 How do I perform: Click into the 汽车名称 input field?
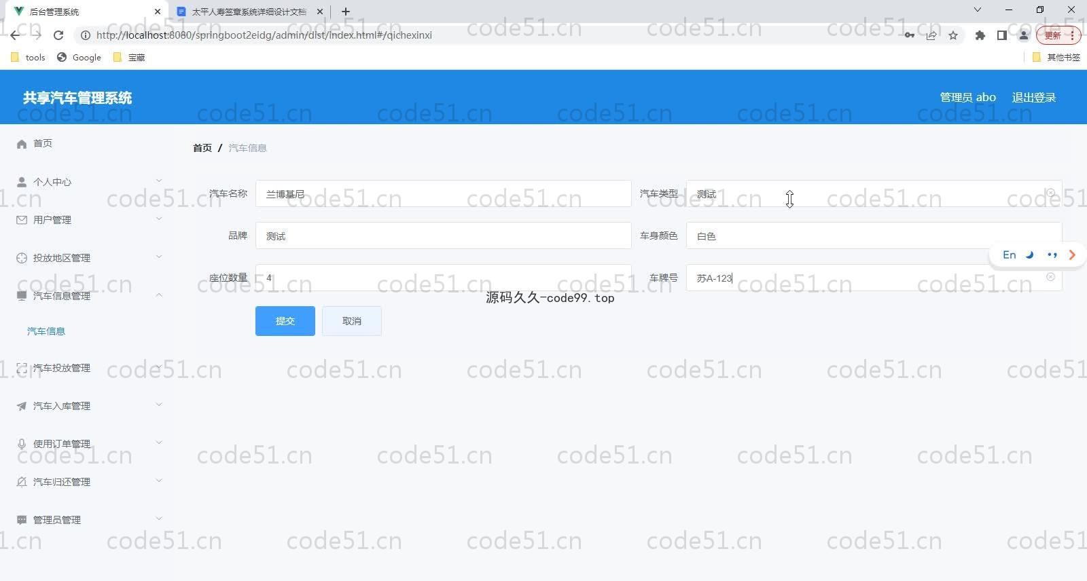444,193
